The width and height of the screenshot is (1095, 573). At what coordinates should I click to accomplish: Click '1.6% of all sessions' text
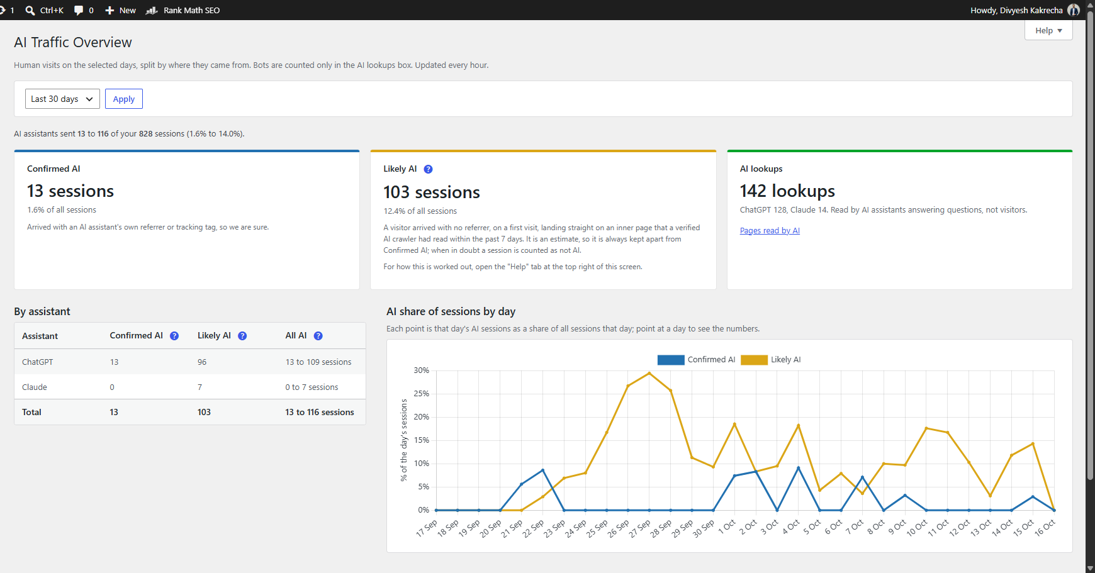[x=62, y=210]
